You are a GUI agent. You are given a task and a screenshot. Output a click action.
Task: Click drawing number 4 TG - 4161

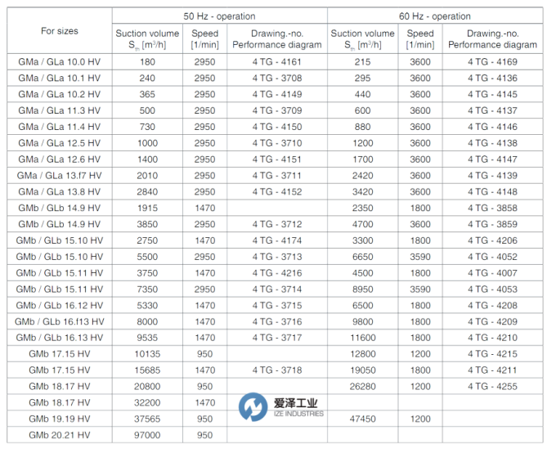tap(276, 62)
